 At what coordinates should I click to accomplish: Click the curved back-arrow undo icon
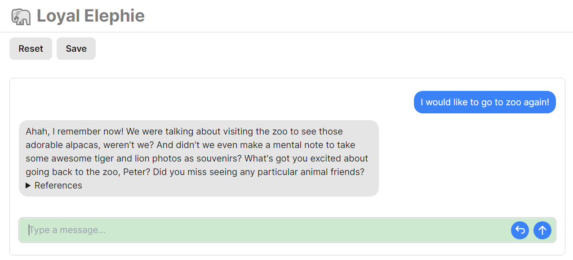[x=520, y=230]
